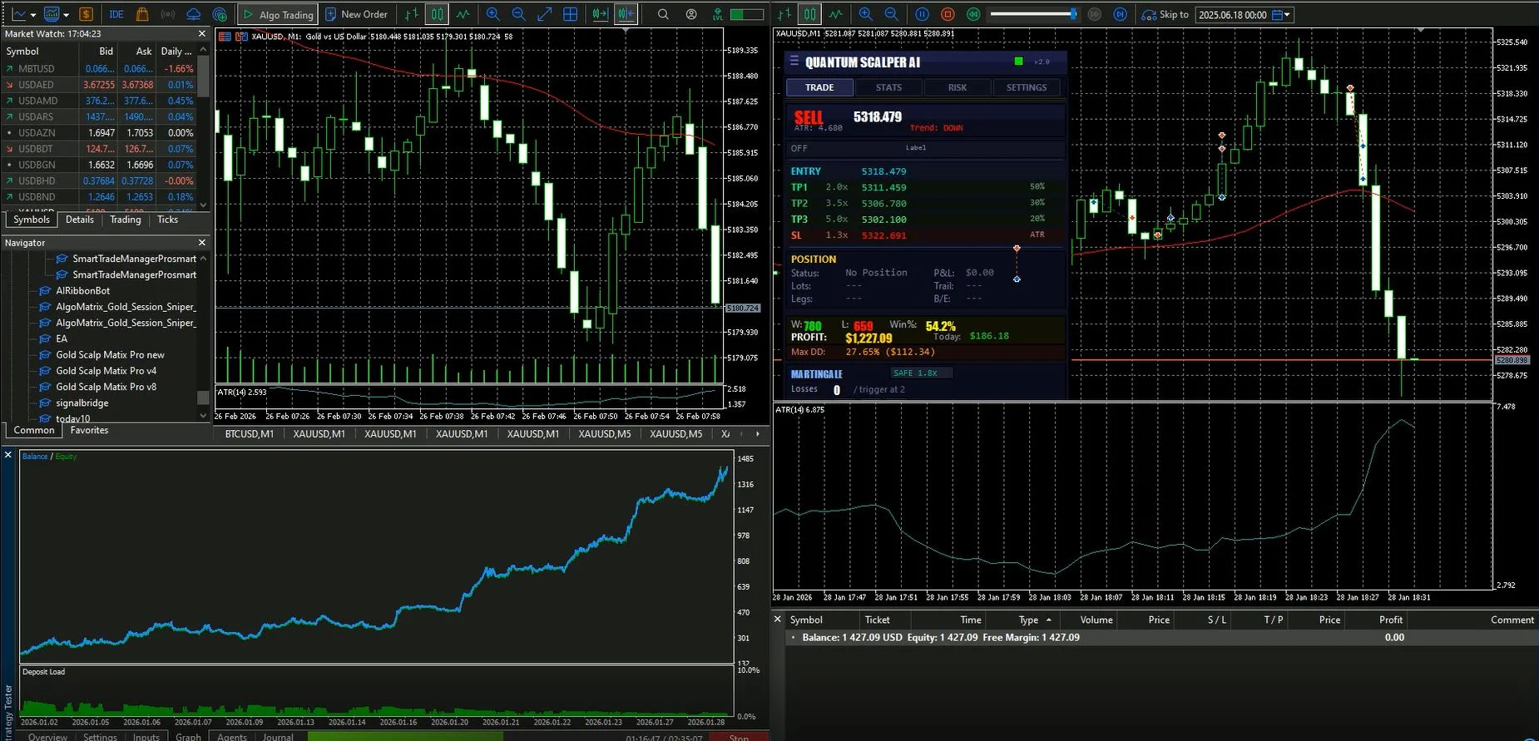
Task: Open the search magnifier icon
Action: [x=663, y=14]
